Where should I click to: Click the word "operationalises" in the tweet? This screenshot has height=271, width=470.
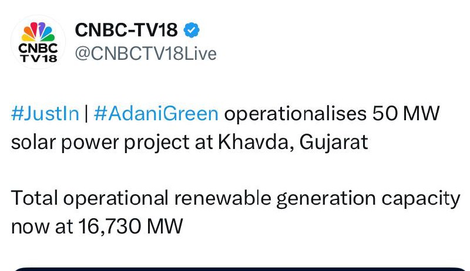296,114
